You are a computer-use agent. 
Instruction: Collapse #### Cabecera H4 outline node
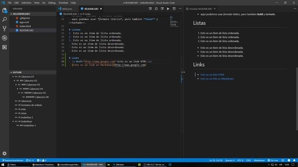18,89
